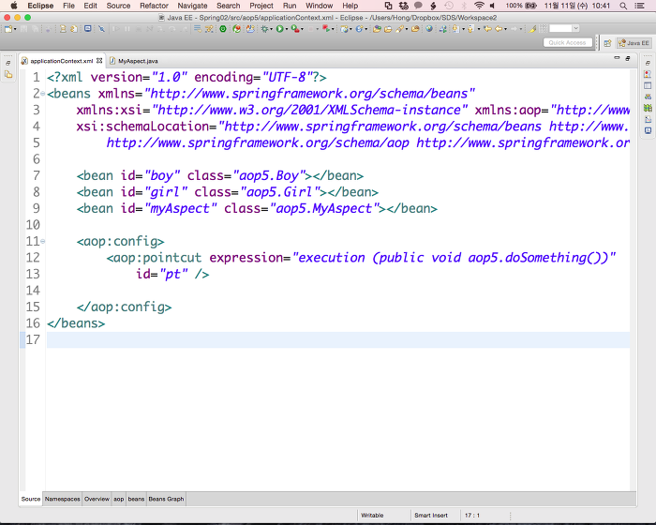
Task: Collapse the aop:config fold on line 11
Action: (43, 241)
